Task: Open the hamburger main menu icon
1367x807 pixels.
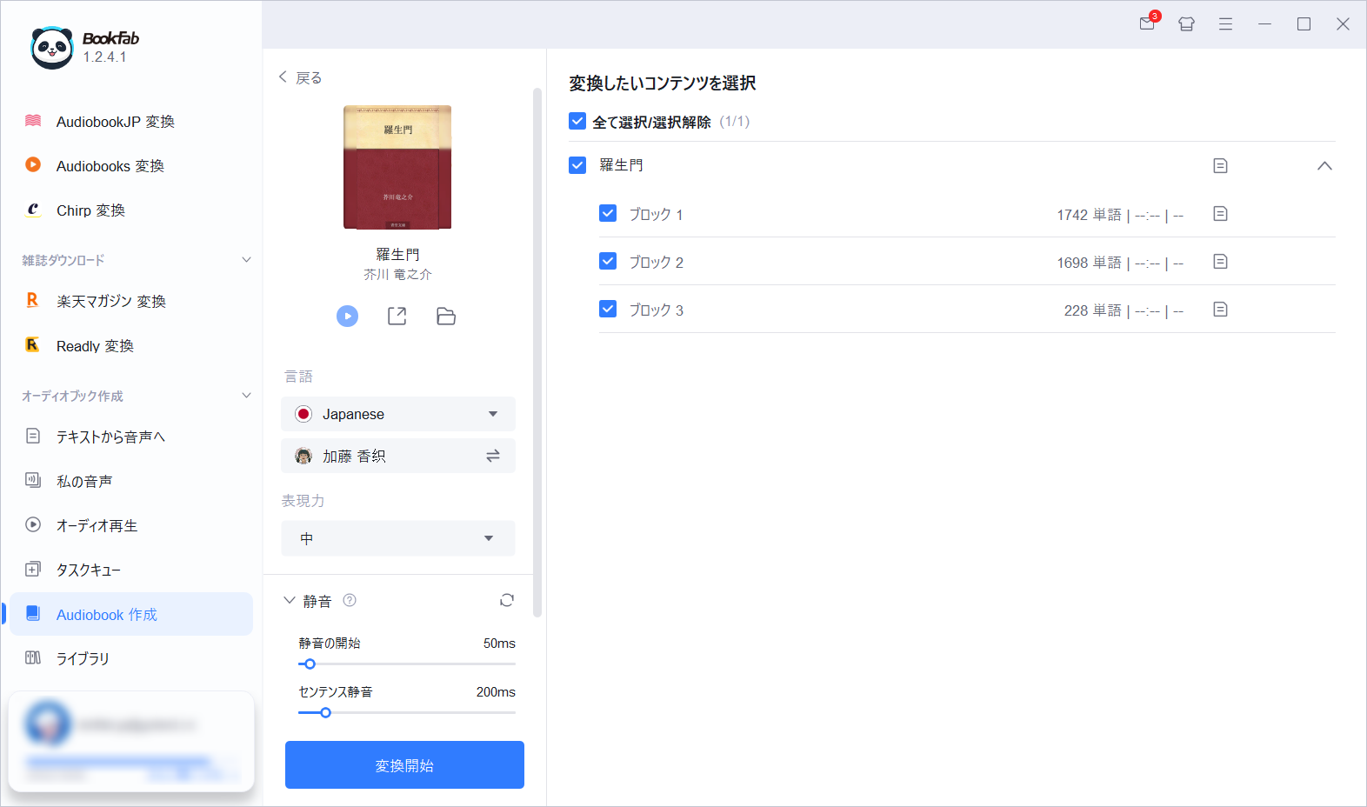Action: coord(1225,24)
